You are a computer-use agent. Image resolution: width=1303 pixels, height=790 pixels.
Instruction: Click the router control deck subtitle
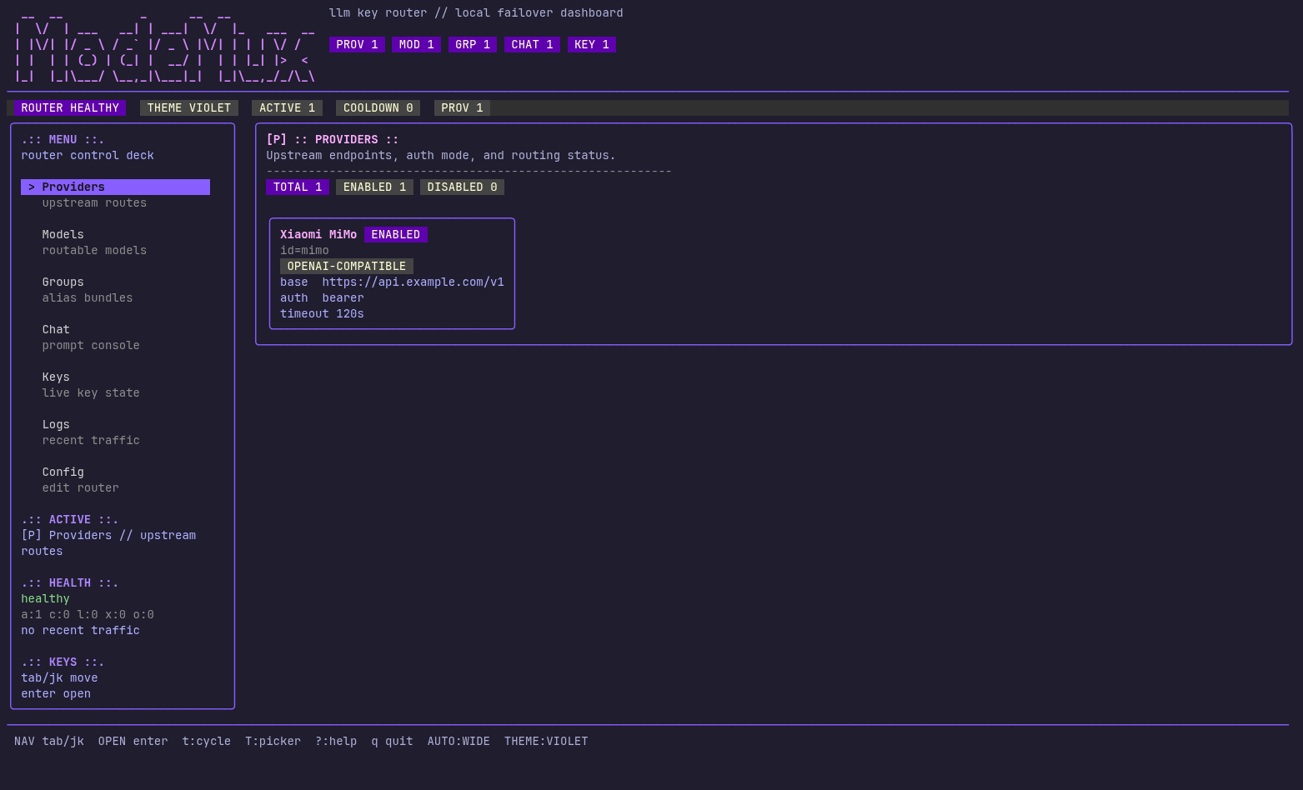click(x=88, y=155)
